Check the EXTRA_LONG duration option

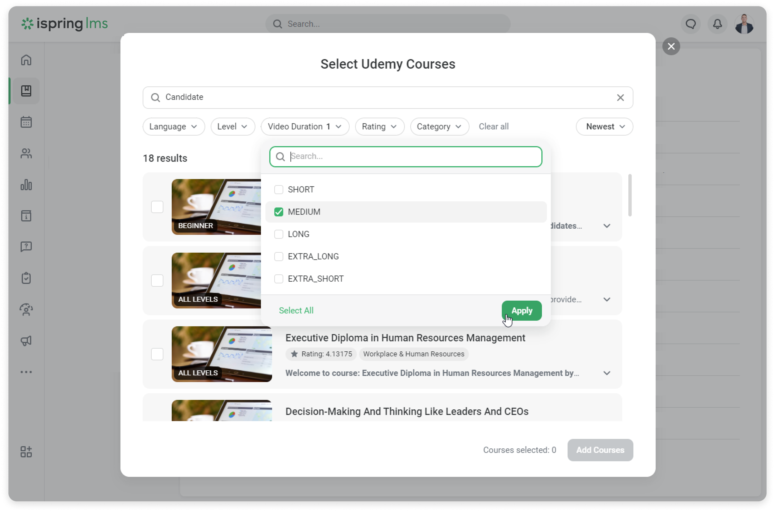tap(278, 257)
